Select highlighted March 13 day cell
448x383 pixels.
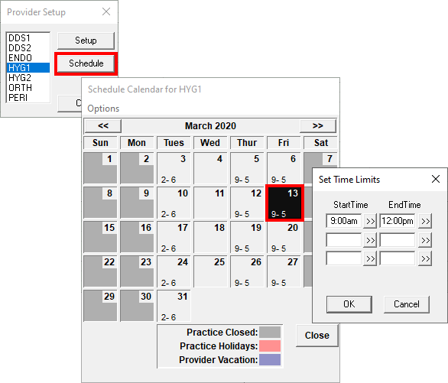click(x=284, y=203)
